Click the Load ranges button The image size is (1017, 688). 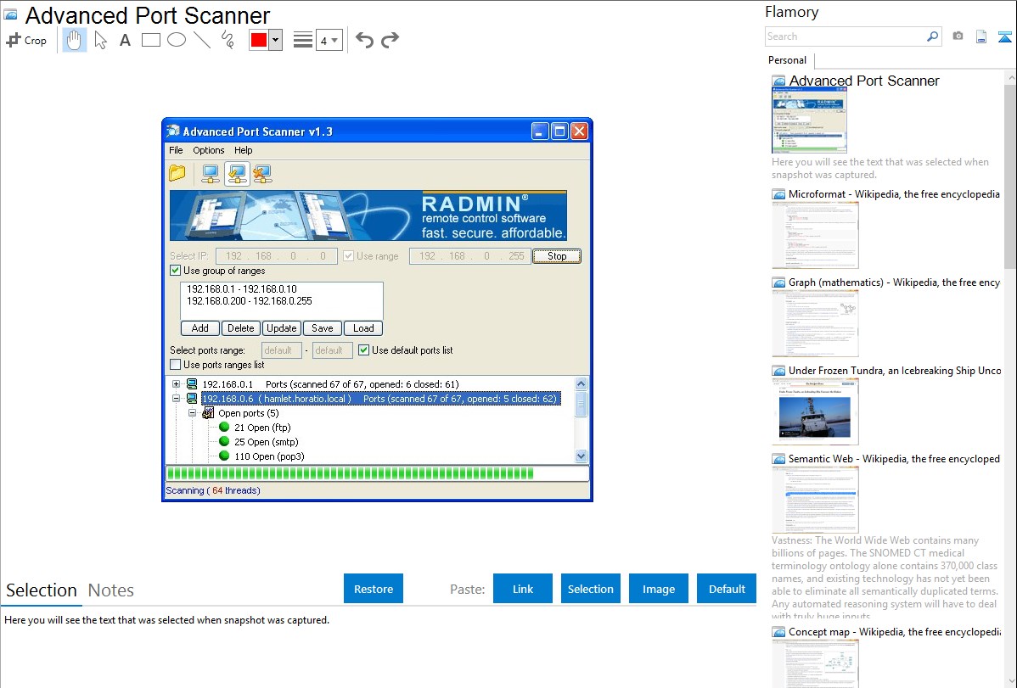click(x=363, y=328)
